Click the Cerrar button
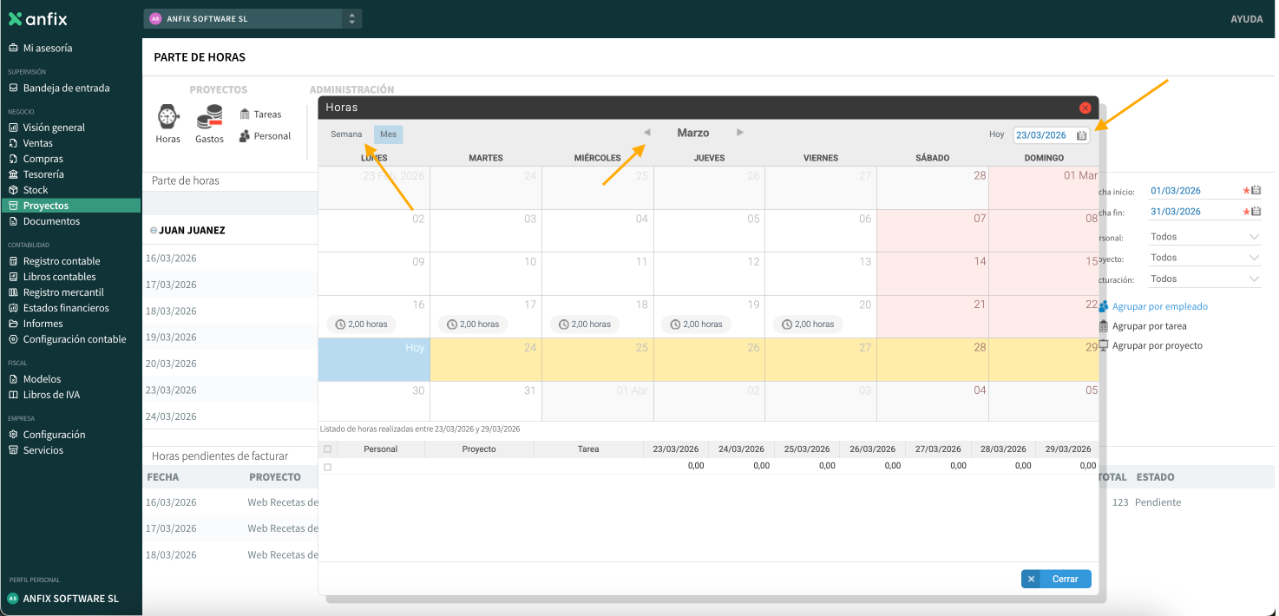 point(1056,579)
